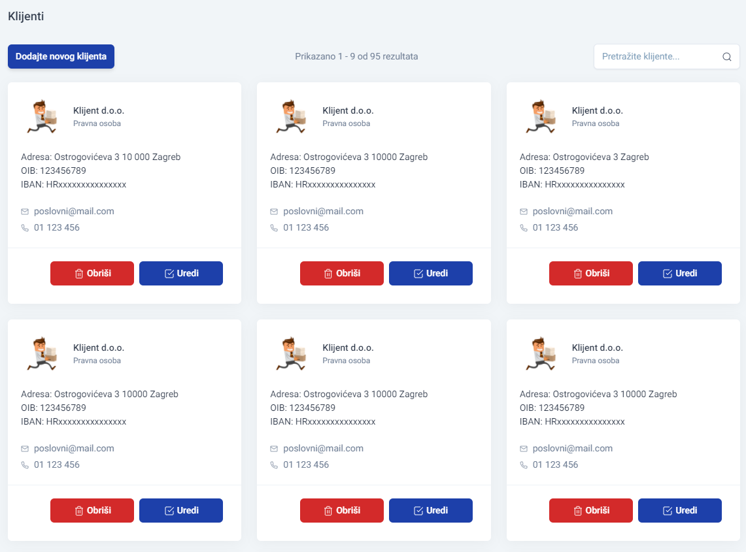The image size is (746, 552).
Task: Click the Dodajte novog klijenta button
Action: pos(61,57)
